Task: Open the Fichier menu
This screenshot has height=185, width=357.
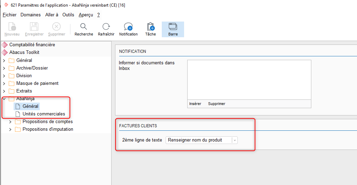Action: pos(9,15)
